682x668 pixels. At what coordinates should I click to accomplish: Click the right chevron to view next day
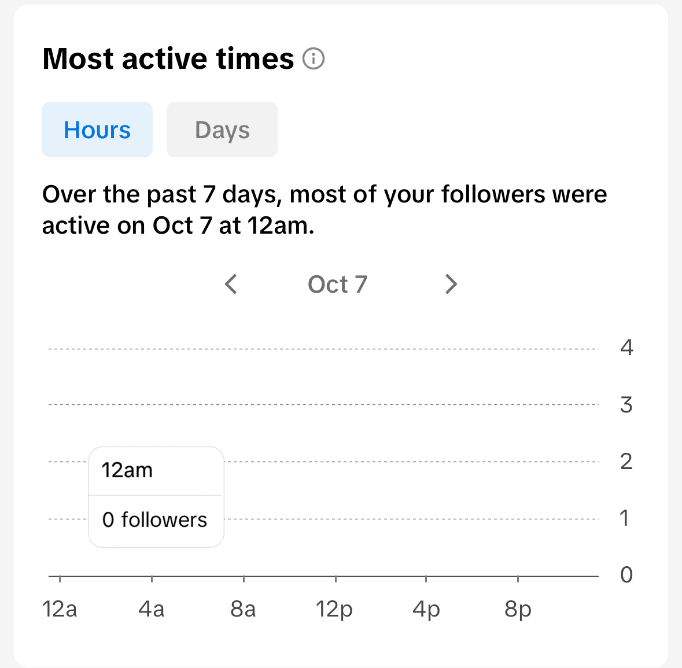pos(451,284)
